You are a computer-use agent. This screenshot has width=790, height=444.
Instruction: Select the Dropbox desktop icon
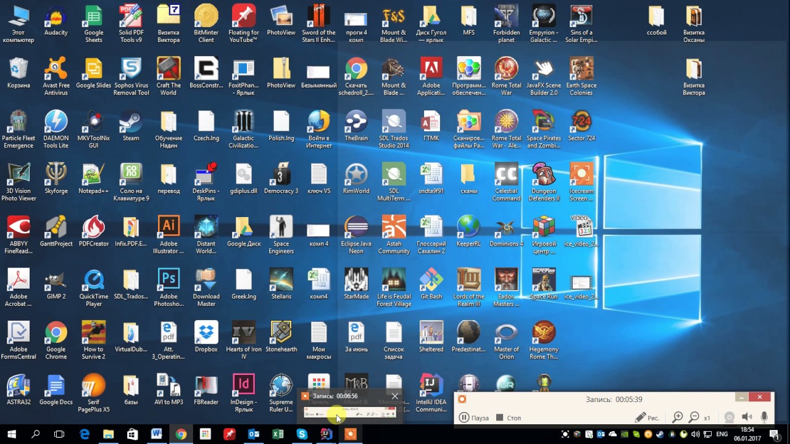click(x=206, y=337)
